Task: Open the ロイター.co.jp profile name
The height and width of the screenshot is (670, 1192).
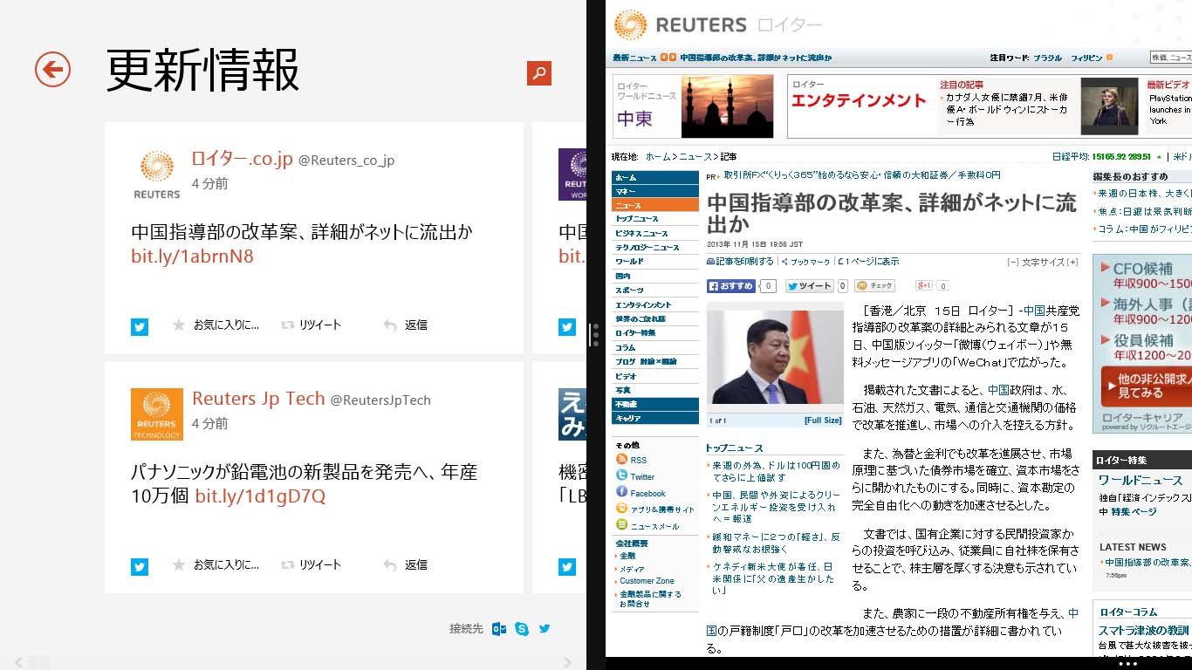Action: pyautogui.click(x=243, y=159)
